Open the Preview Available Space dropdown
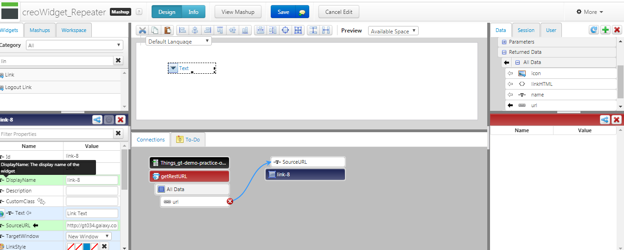This screenshot has height=250, width=624. click(393, 31)
